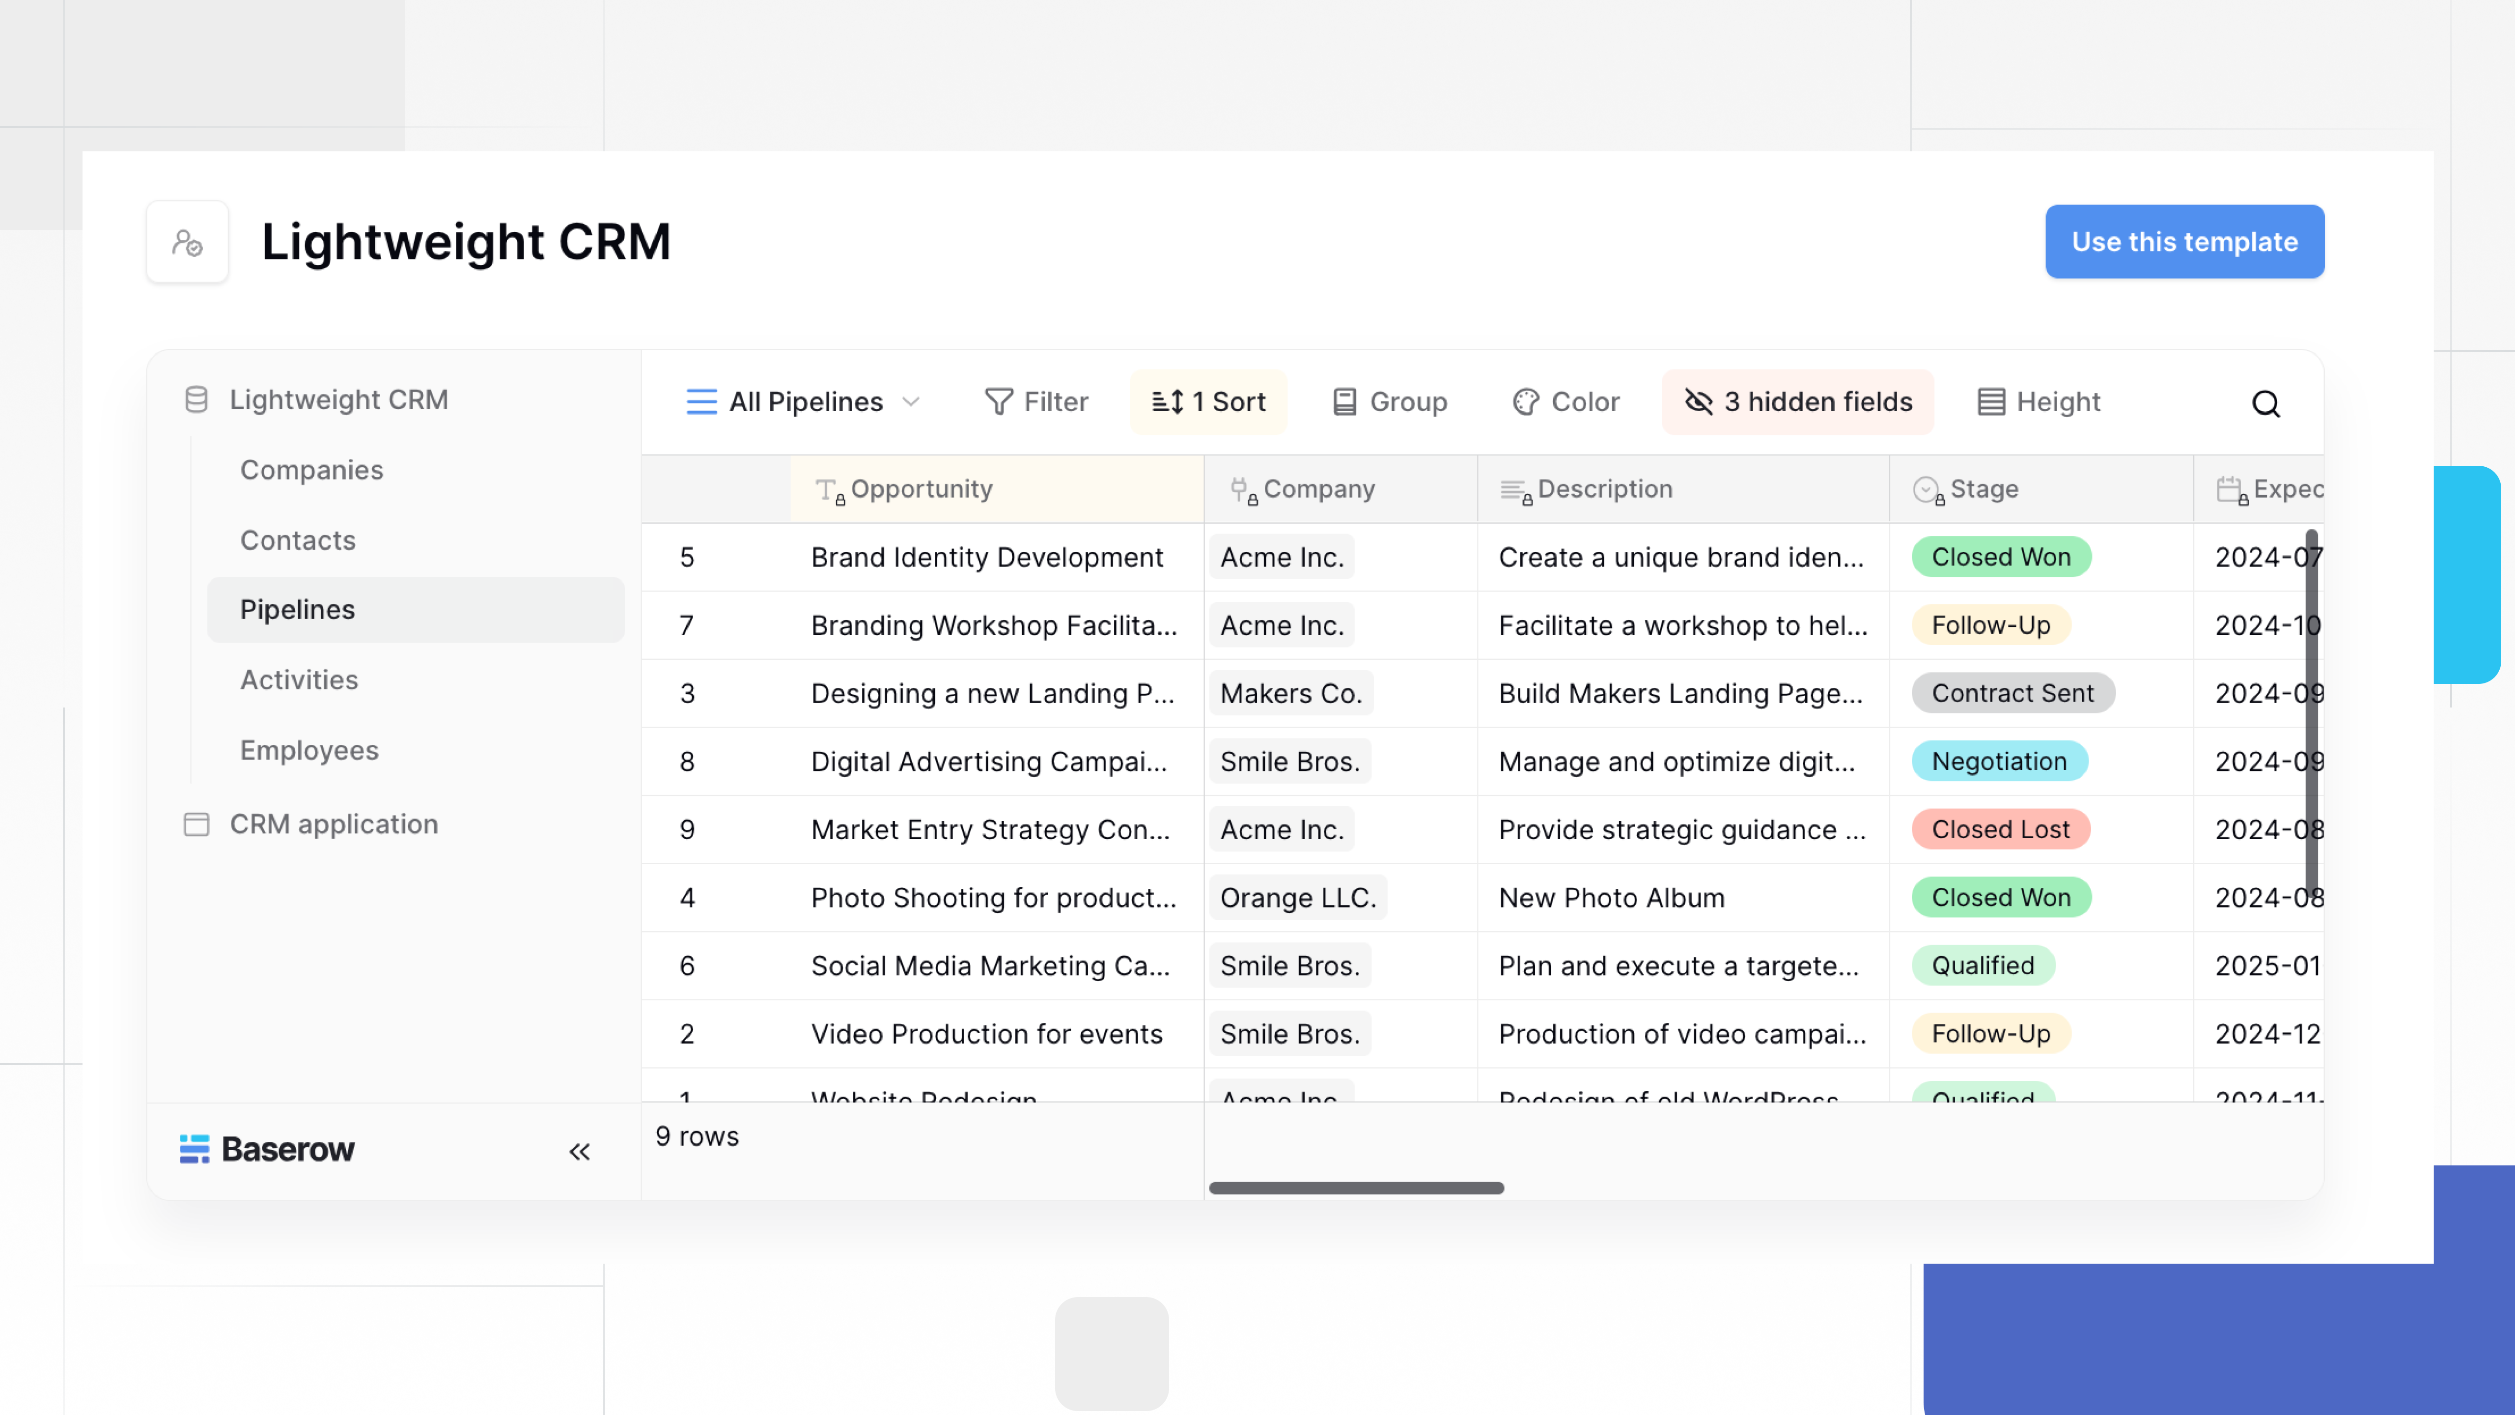Viewport: 2515px width, 1415px height.
Task: Click the Opportunity column header
Action: click(x=997, y=489)
